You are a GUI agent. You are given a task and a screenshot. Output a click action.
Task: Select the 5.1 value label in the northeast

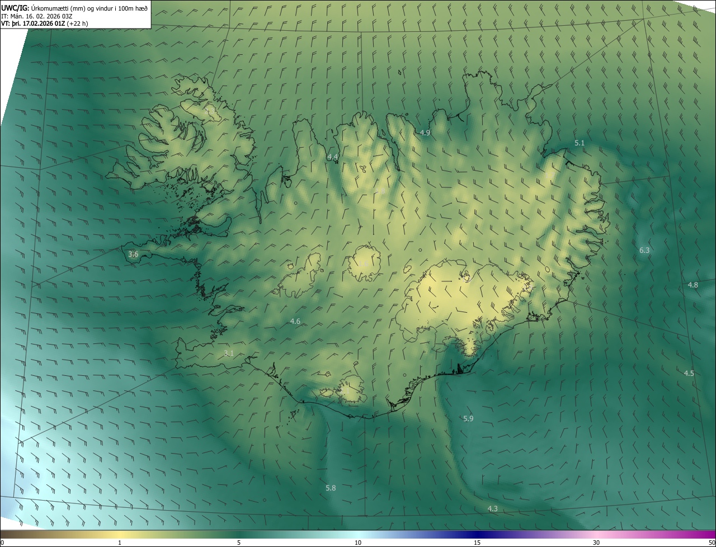[580, 143]
